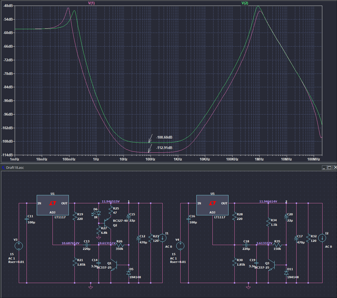Click the 10.613151V node voltage label
The width and height of the screenshot is (337, 298).
click(107, 243)
